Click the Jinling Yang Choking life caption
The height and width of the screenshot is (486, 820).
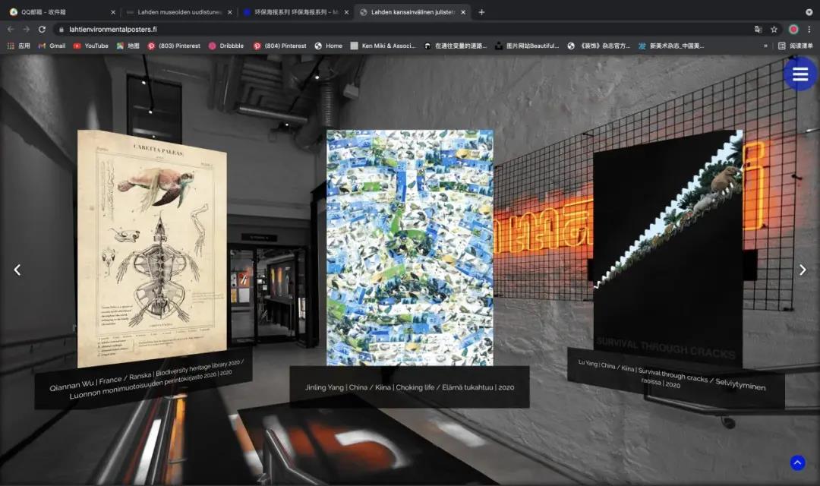[409, 387]
